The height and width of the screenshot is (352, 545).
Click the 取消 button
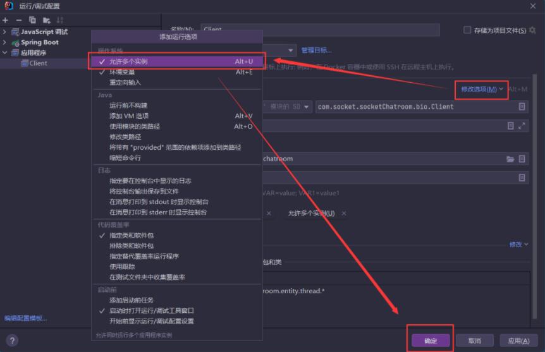coord(474,341)
